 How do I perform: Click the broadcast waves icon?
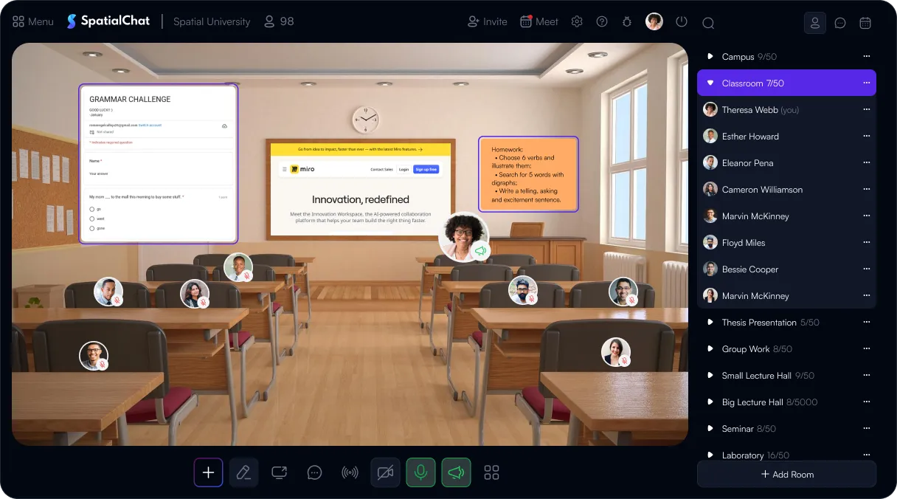pyautogui.click(x=350, y=472)
